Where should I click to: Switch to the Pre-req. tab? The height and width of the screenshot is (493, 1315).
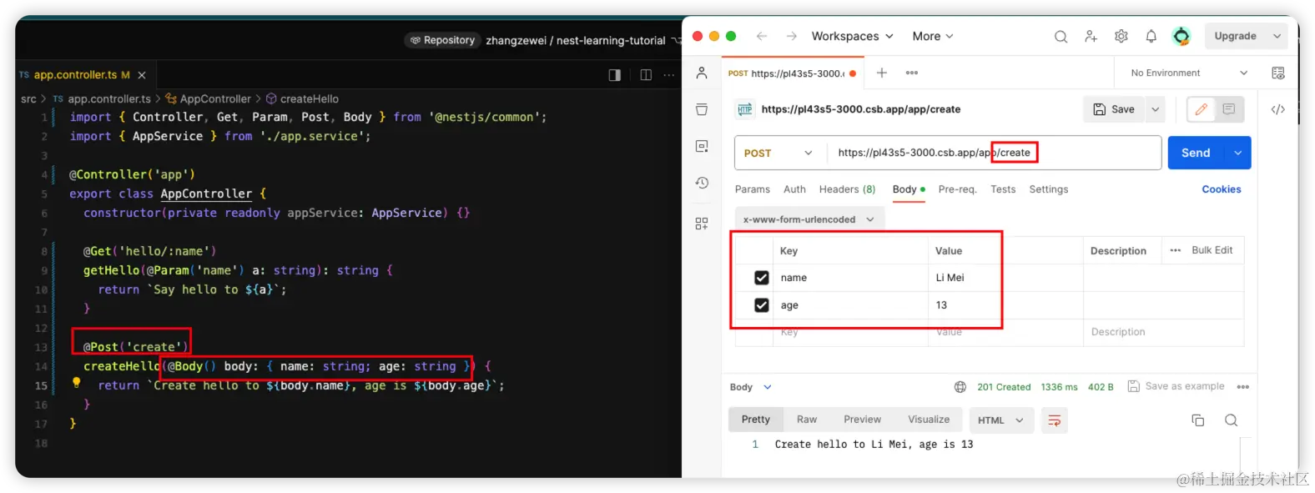[957, 189]
